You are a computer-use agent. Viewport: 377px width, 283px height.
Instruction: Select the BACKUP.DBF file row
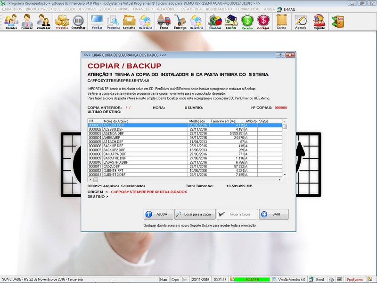coord(185,146)
